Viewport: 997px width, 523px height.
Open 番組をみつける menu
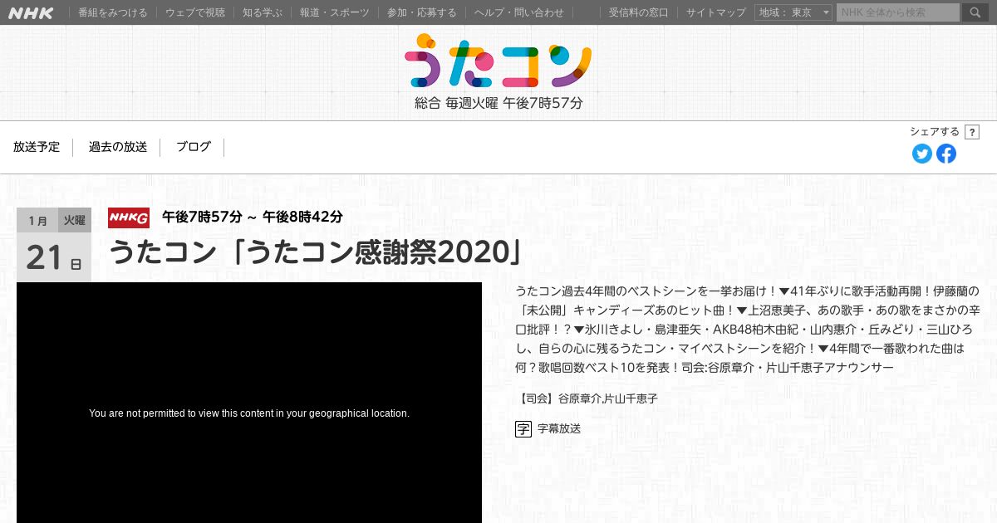(113, 12)
